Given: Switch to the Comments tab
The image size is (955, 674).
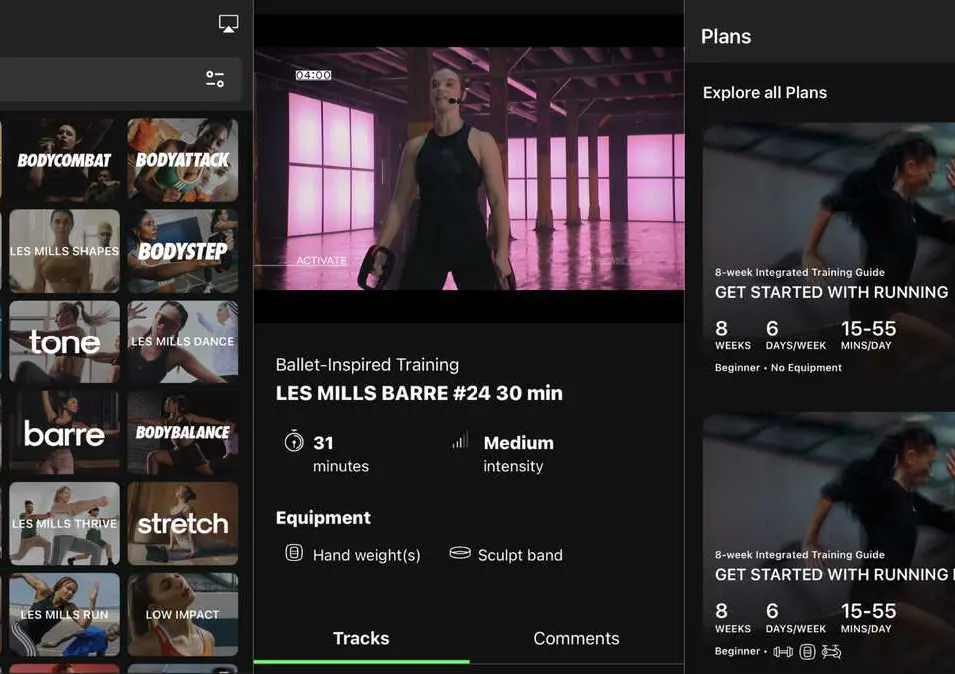Looking at the screenshot, I should pyautogui.click(x=576, y=638).
